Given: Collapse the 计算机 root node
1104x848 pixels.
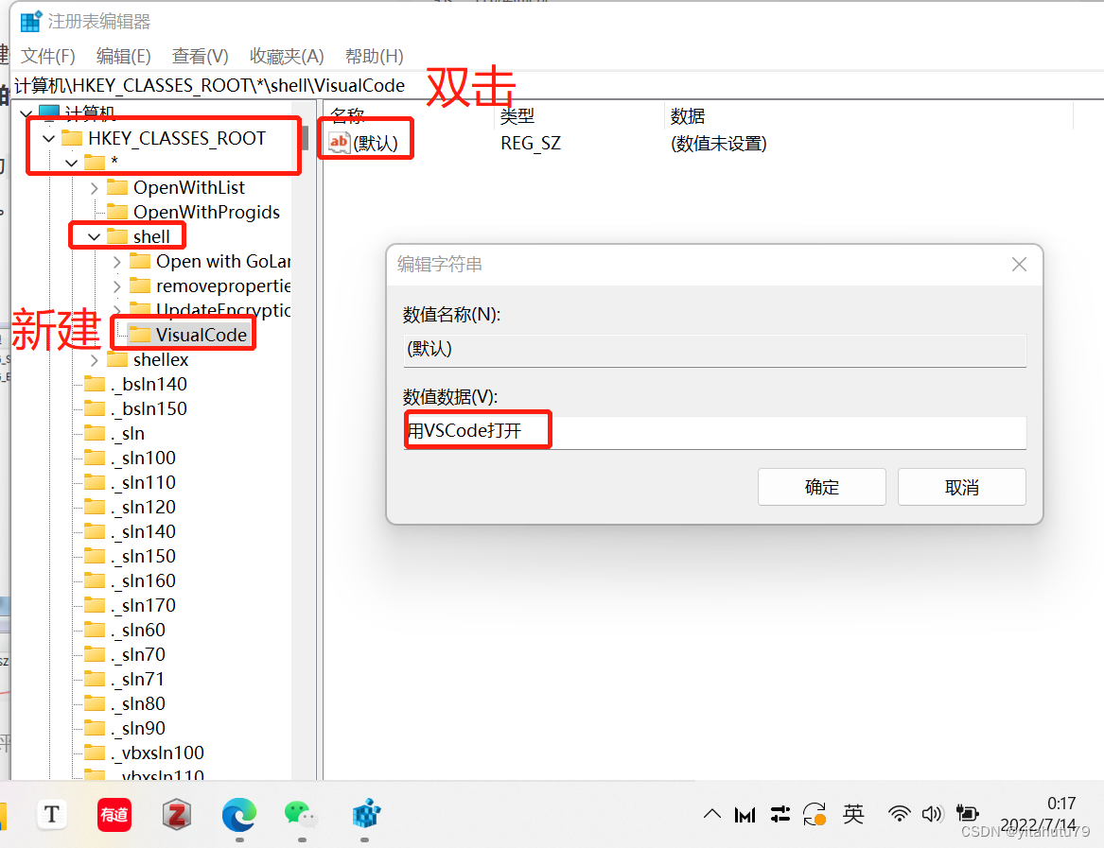Looking at the screenshot, I should (x=26, y=113).
